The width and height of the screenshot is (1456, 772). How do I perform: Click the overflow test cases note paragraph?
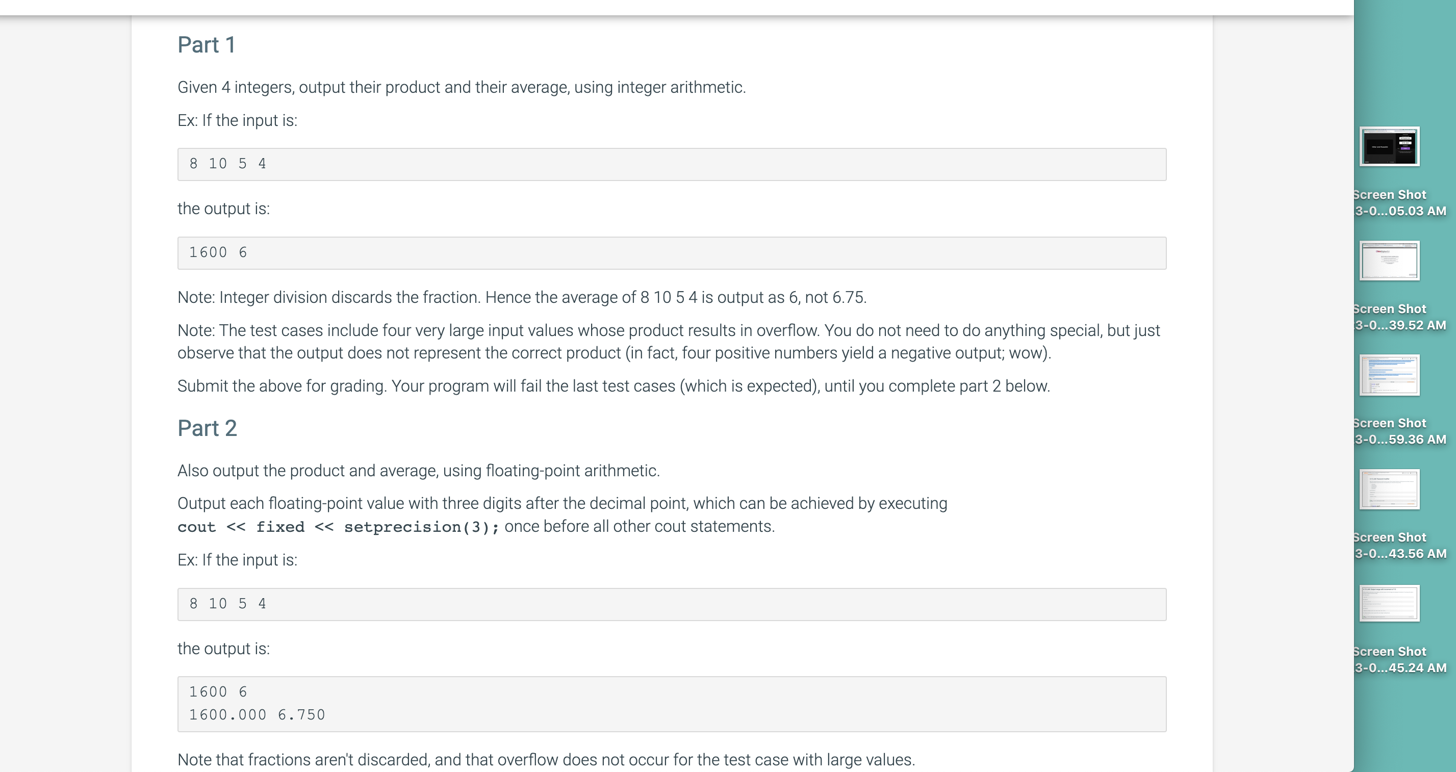[x=669, y=342]
